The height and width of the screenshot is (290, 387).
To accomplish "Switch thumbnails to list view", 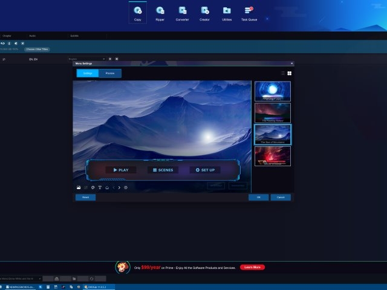I will coord(282,73).
